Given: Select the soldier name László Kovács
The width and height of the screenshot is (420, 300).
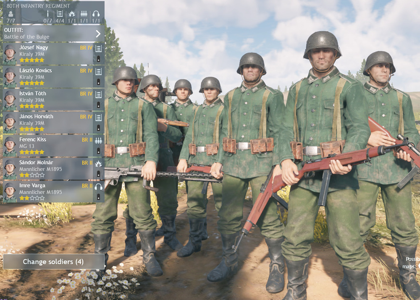Looking at the screenshot, I should (35, 70).
